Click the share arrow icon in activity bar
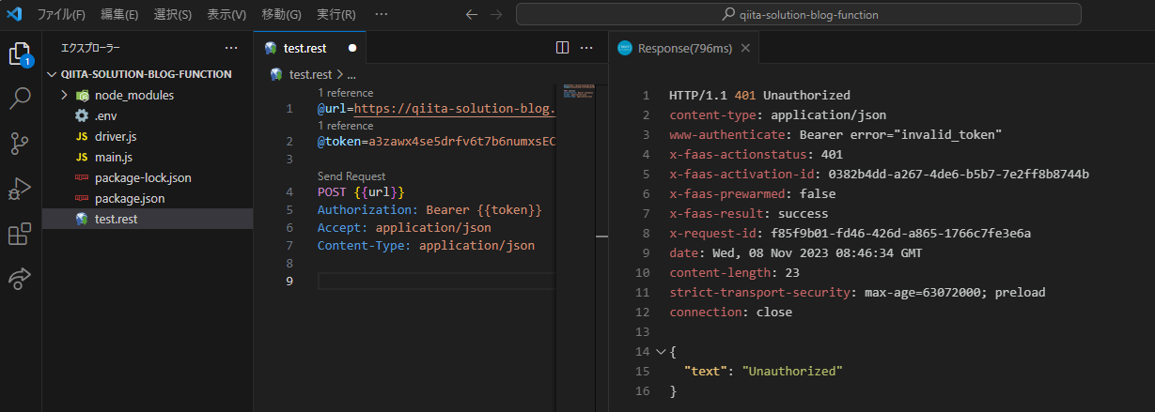Screen dimensions: 1155x412 click(x=20, y=278)
